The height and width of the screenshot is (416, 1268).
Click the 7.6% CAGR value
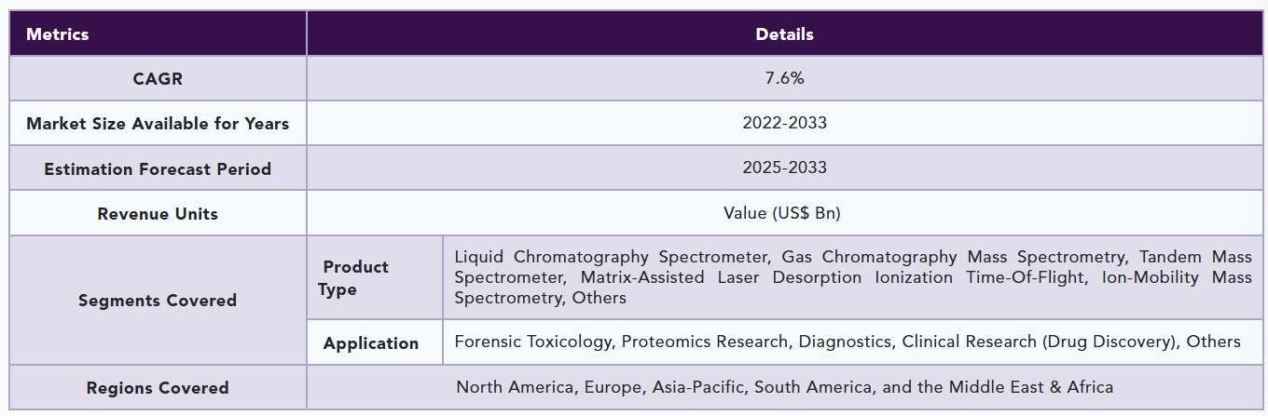(x=784, y=79)
